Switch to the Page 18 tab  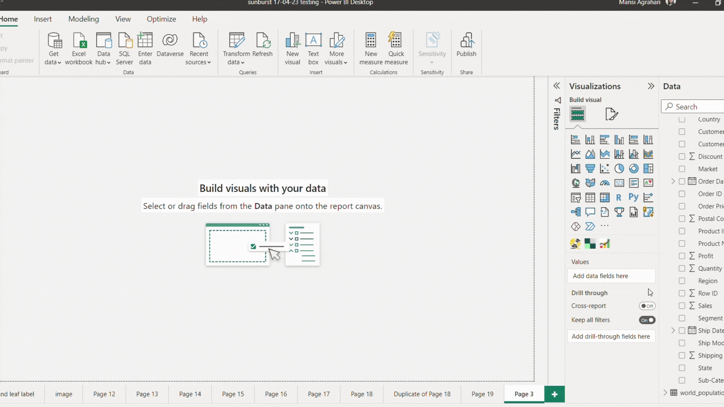[361, 394]
